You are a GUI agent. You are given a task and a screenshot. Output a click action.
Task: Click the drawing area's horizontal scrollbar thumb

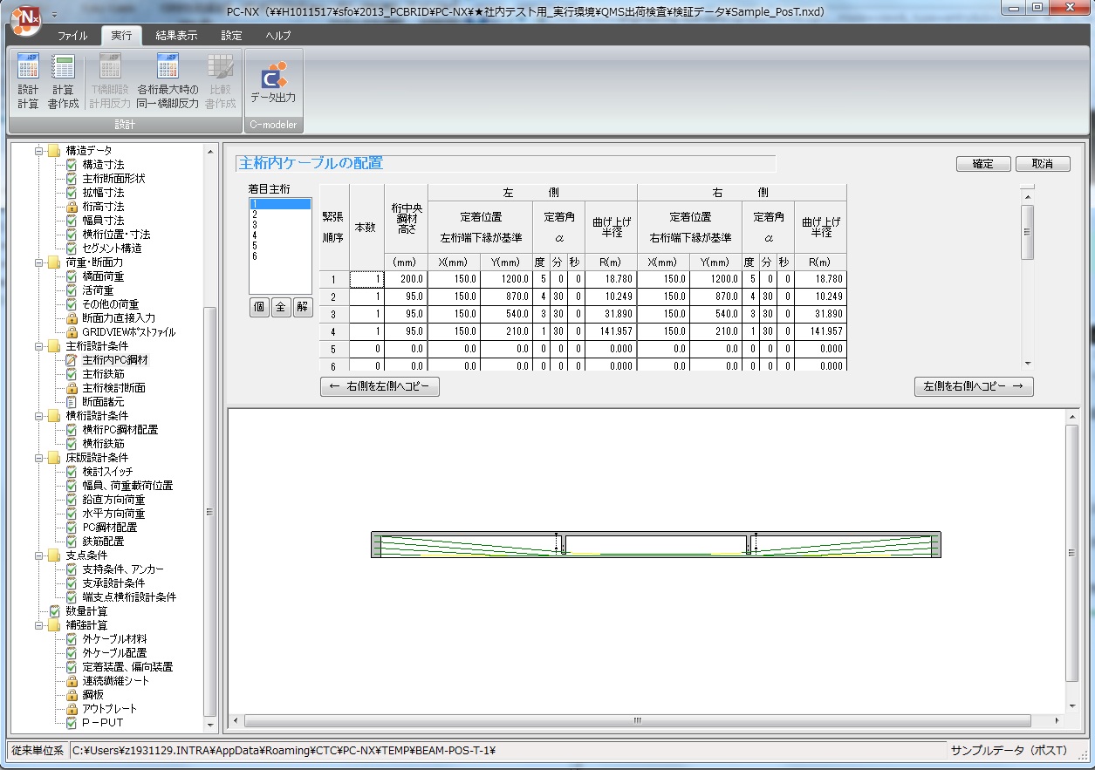tap(638, 721)
